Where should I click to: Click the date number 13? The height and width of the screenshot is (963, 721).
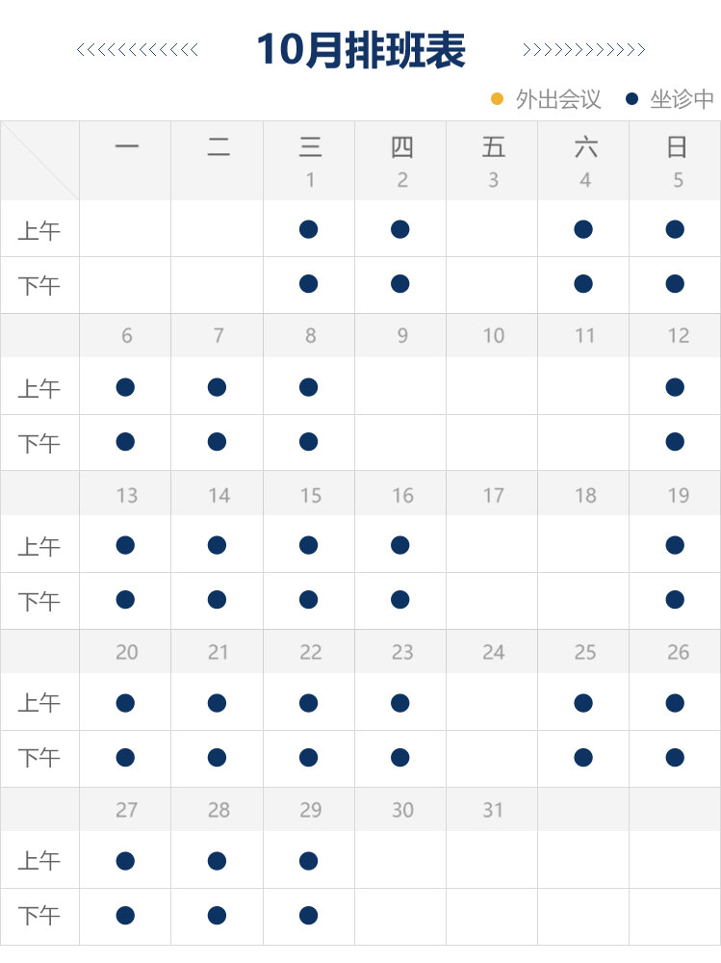126,495
